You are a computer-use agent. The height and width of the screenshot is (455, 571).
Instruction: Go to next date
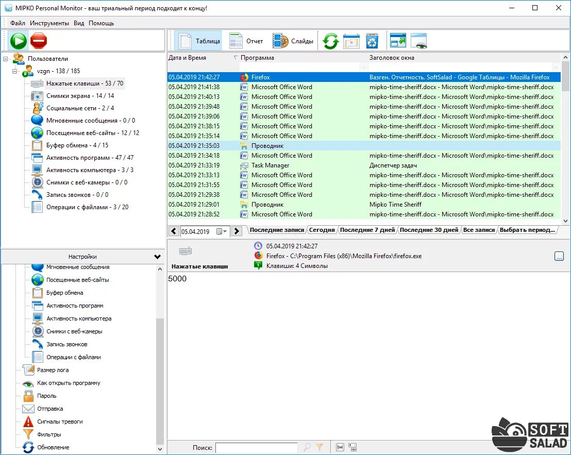[237, 231]
